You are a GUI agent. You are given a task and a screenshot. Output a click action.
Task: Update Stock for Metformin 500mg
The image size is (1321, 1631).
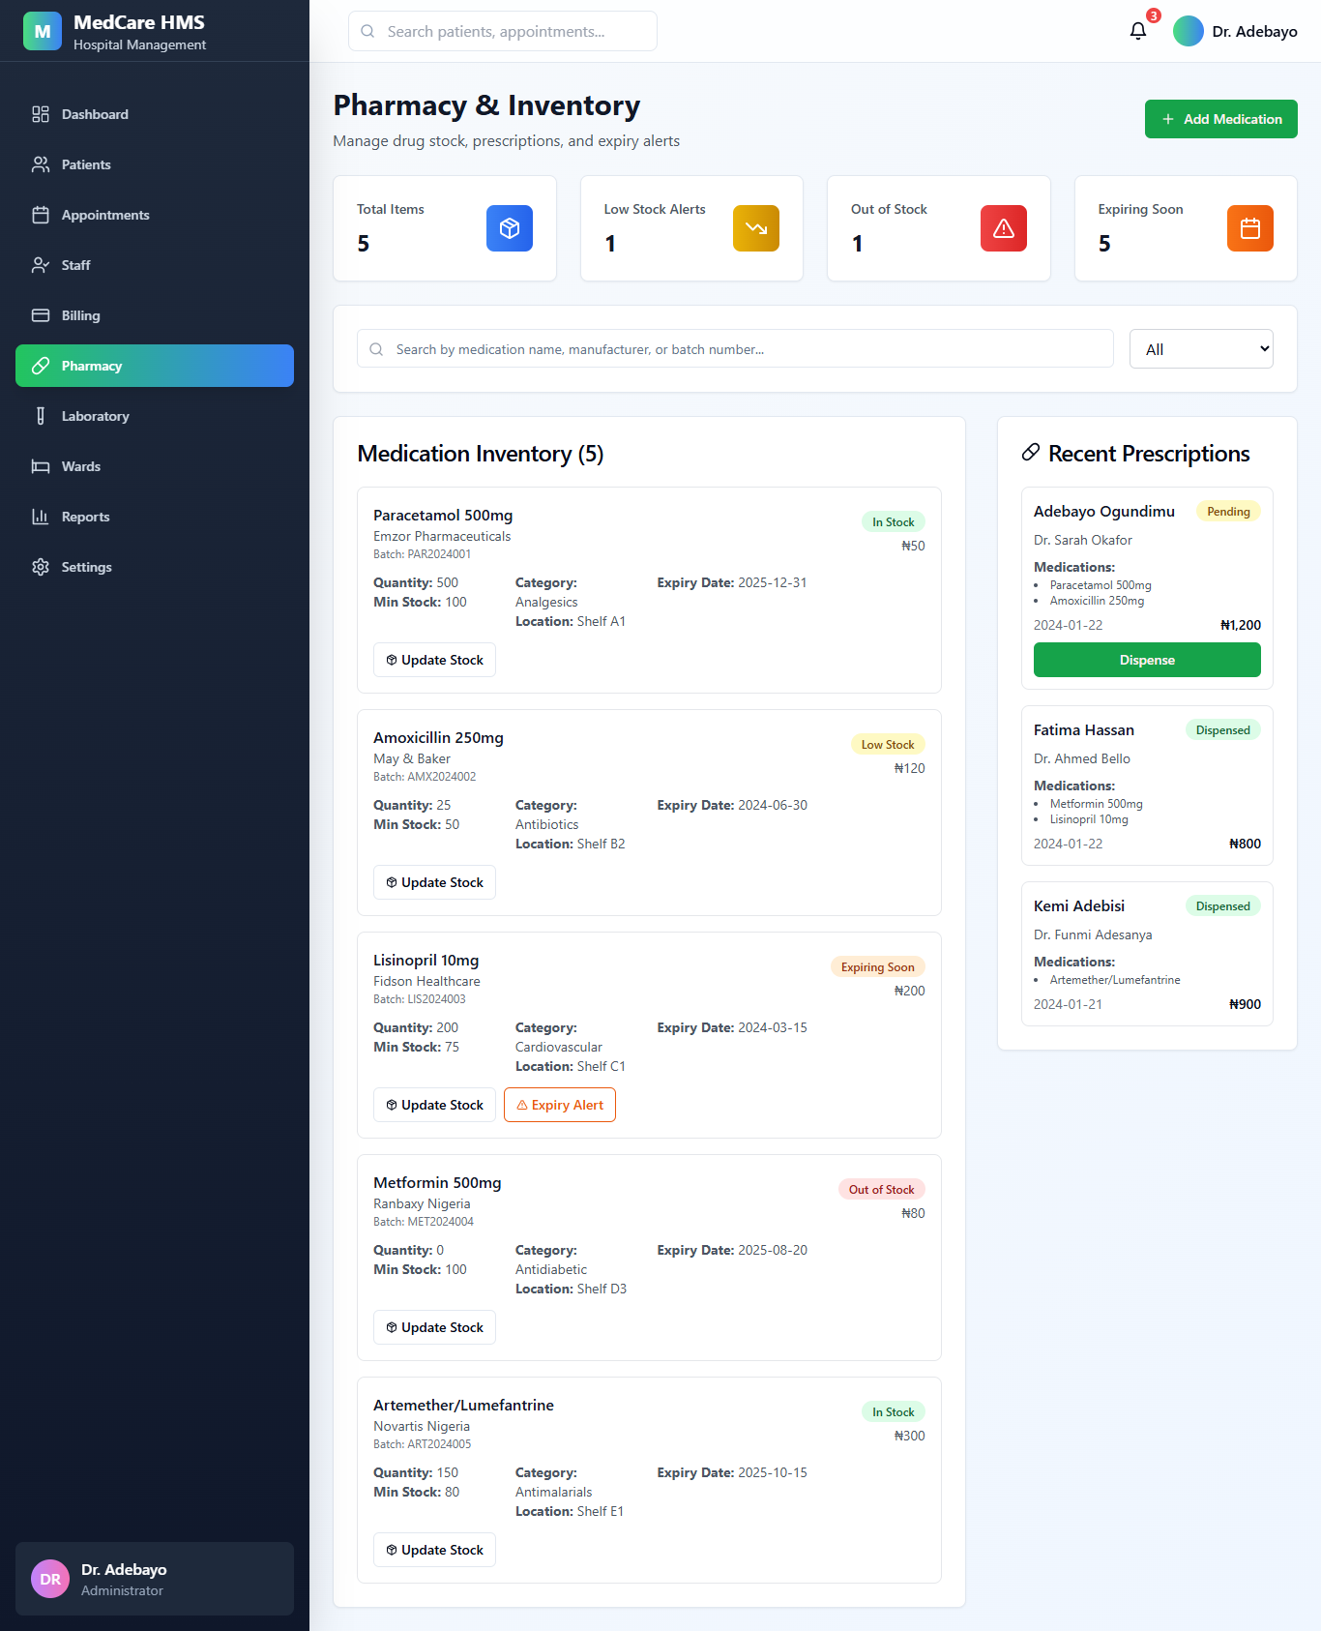pos(434,1327)
